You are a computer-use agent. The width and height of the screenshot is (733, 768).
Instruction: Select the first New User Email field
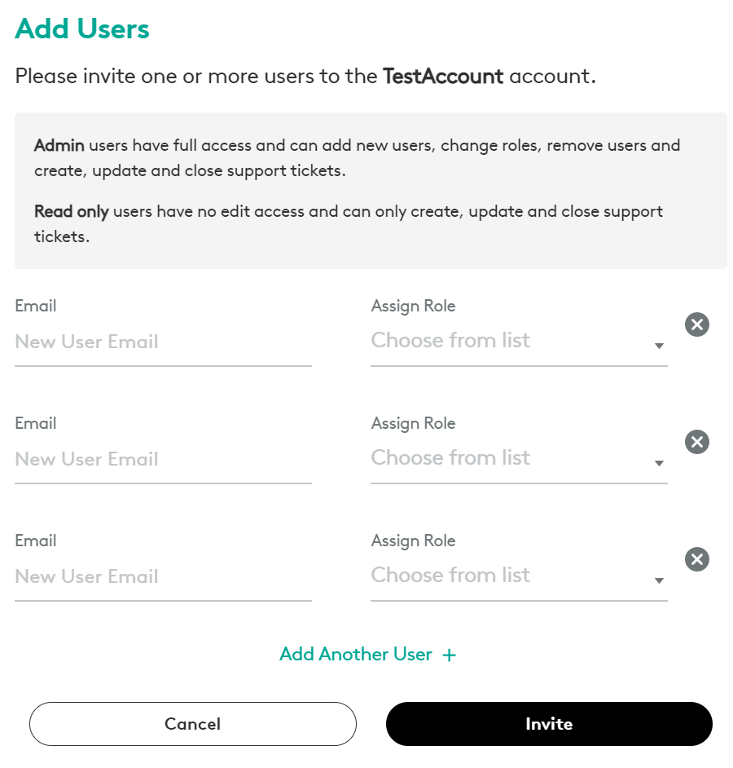point(147,342)
